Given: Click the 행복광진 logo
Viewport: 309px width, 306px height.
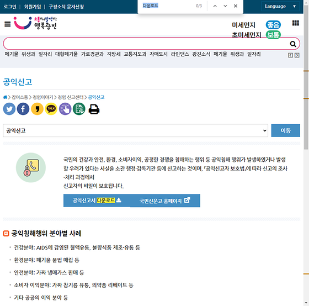Looking at the screenshot, I should pos(35,23).
